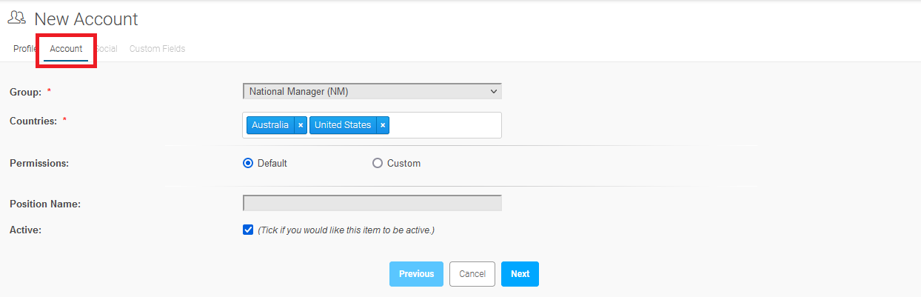Click the Cancel button

(472, 274)
